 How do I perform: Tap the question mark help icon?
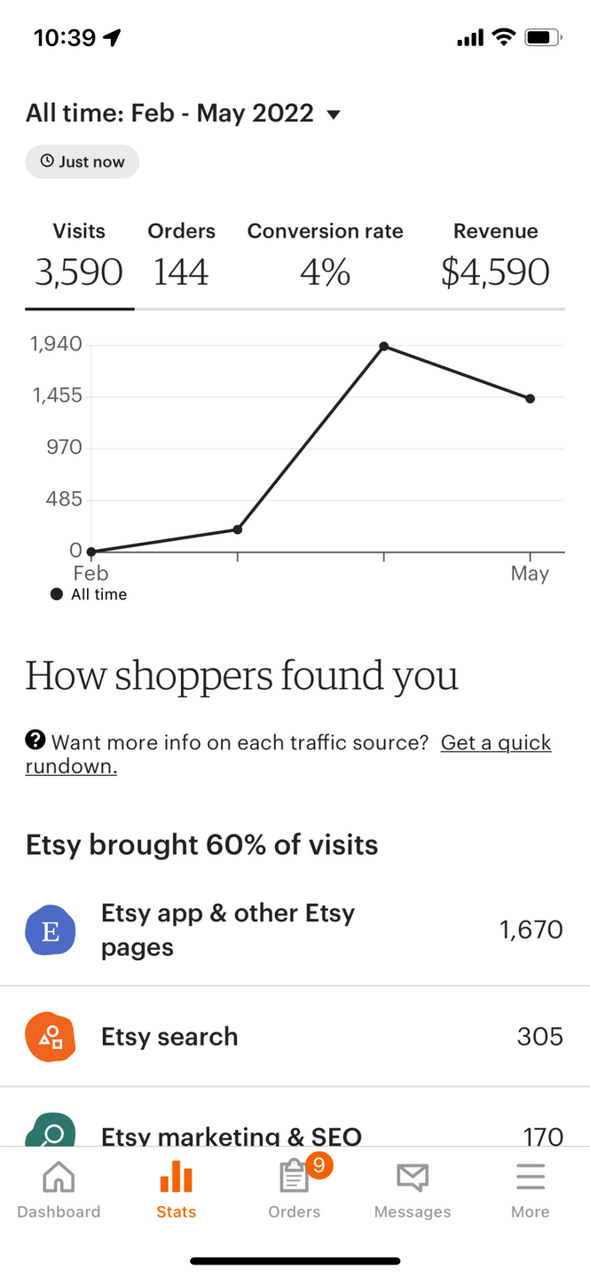point(35,740)
